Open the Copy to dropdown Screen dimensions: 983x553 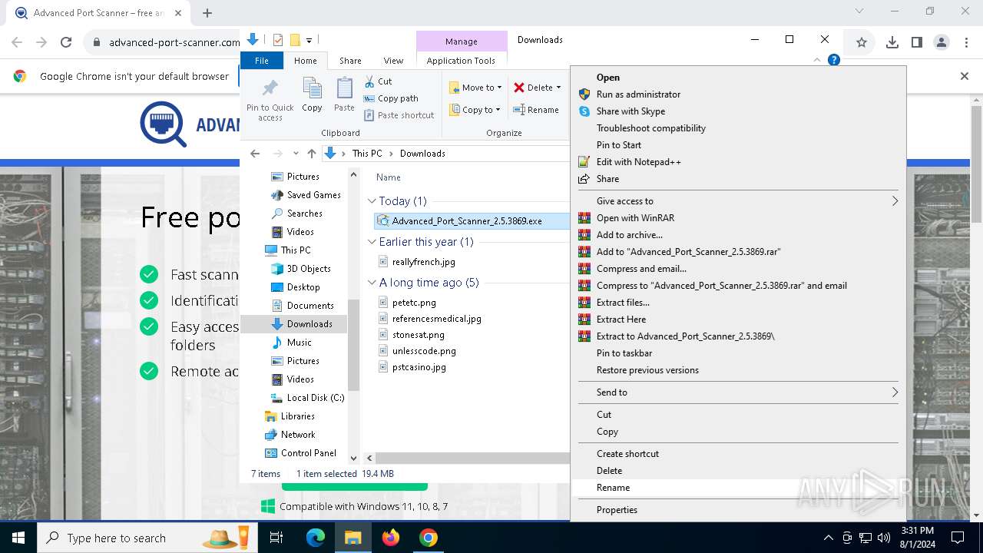point(475,110)
